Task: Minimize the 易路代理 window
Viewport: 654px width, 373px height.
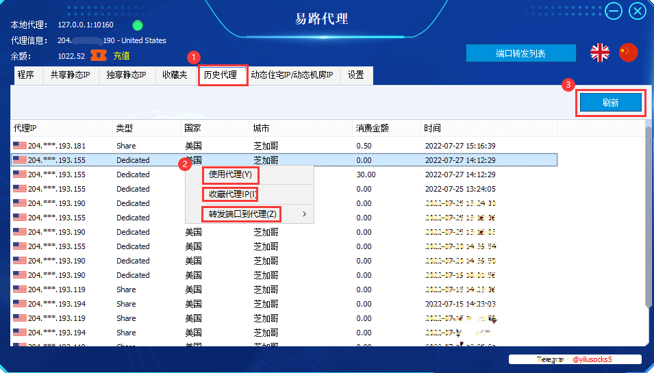Action: [x=613, y=11]
